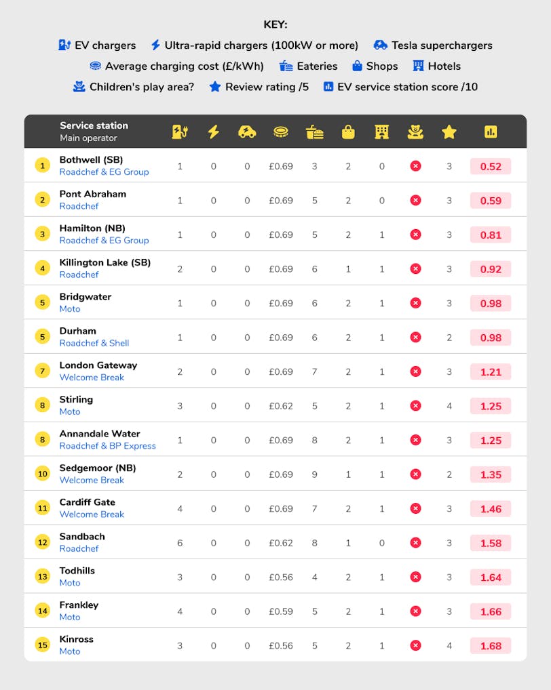The width and height of the screenshot is (551, 690).
Task: Click the yellow rank 7 badge
Action: 43,371
